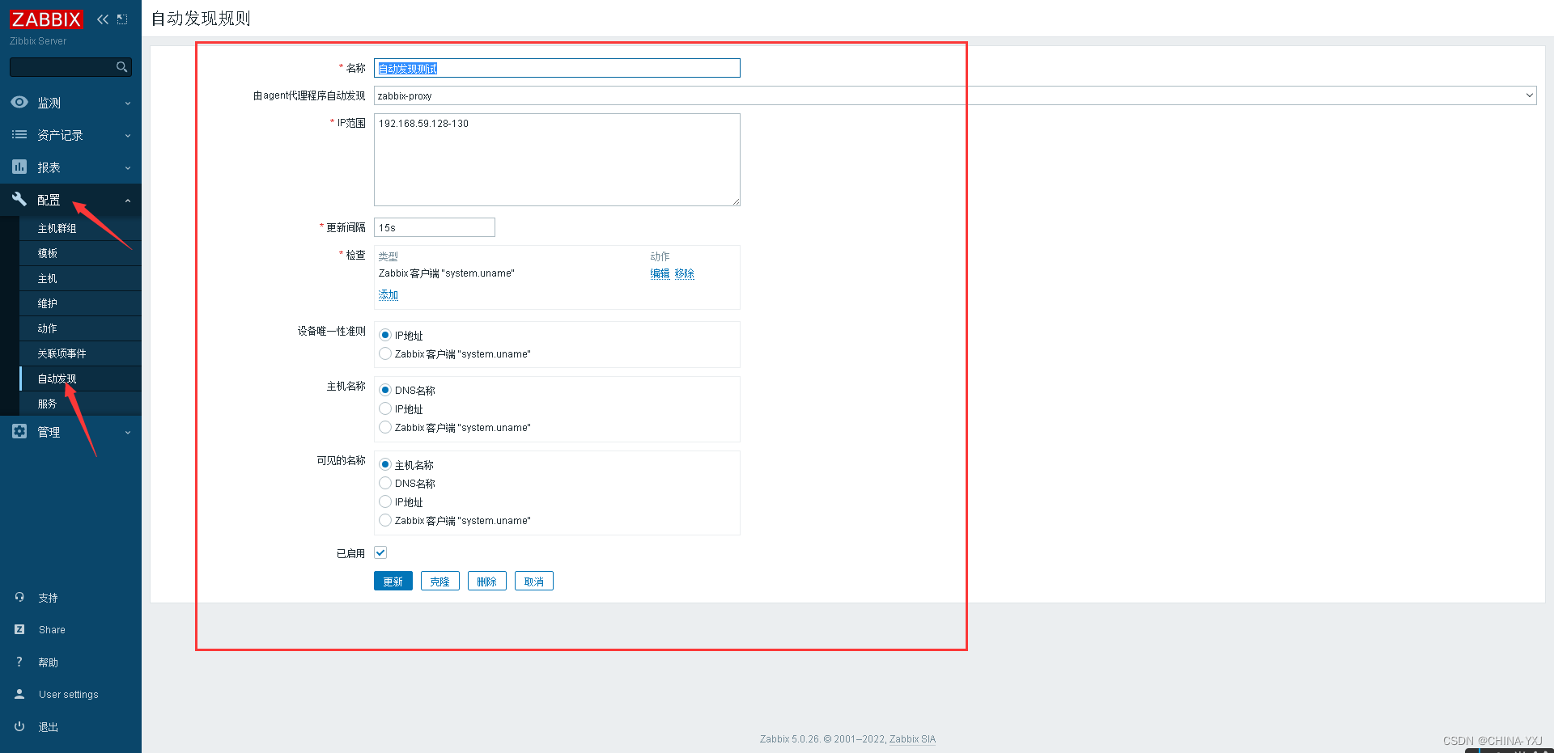Select 主机名称 for visible name
1554x753 pixels.
click(x=385, y=464)
